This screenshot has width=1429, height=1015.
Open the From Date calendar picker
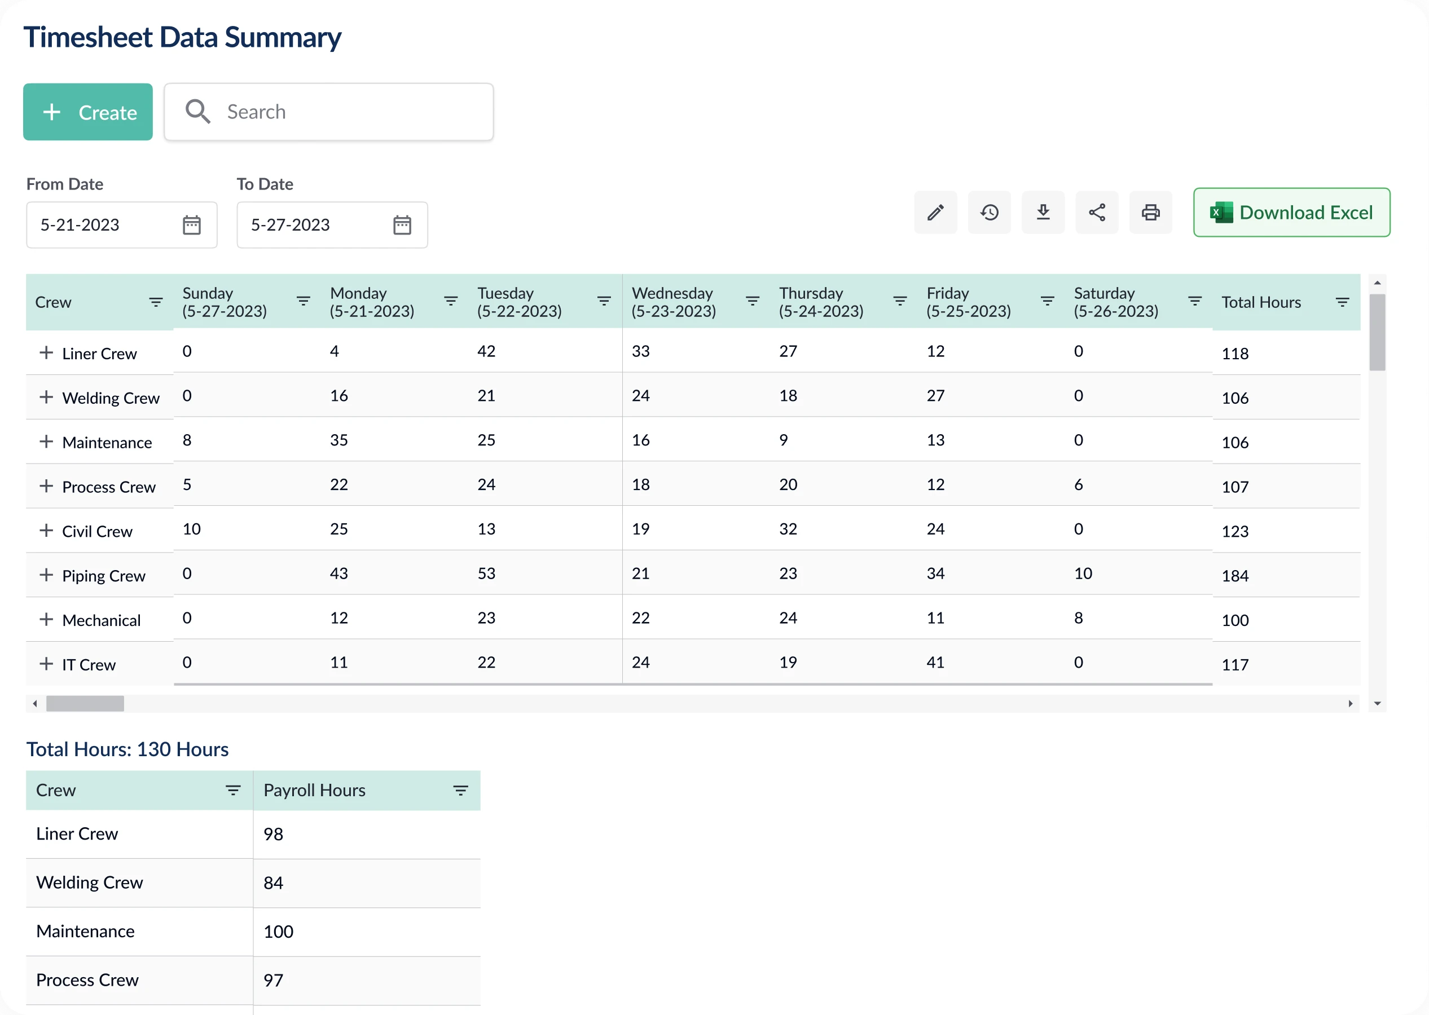point(192,224)
